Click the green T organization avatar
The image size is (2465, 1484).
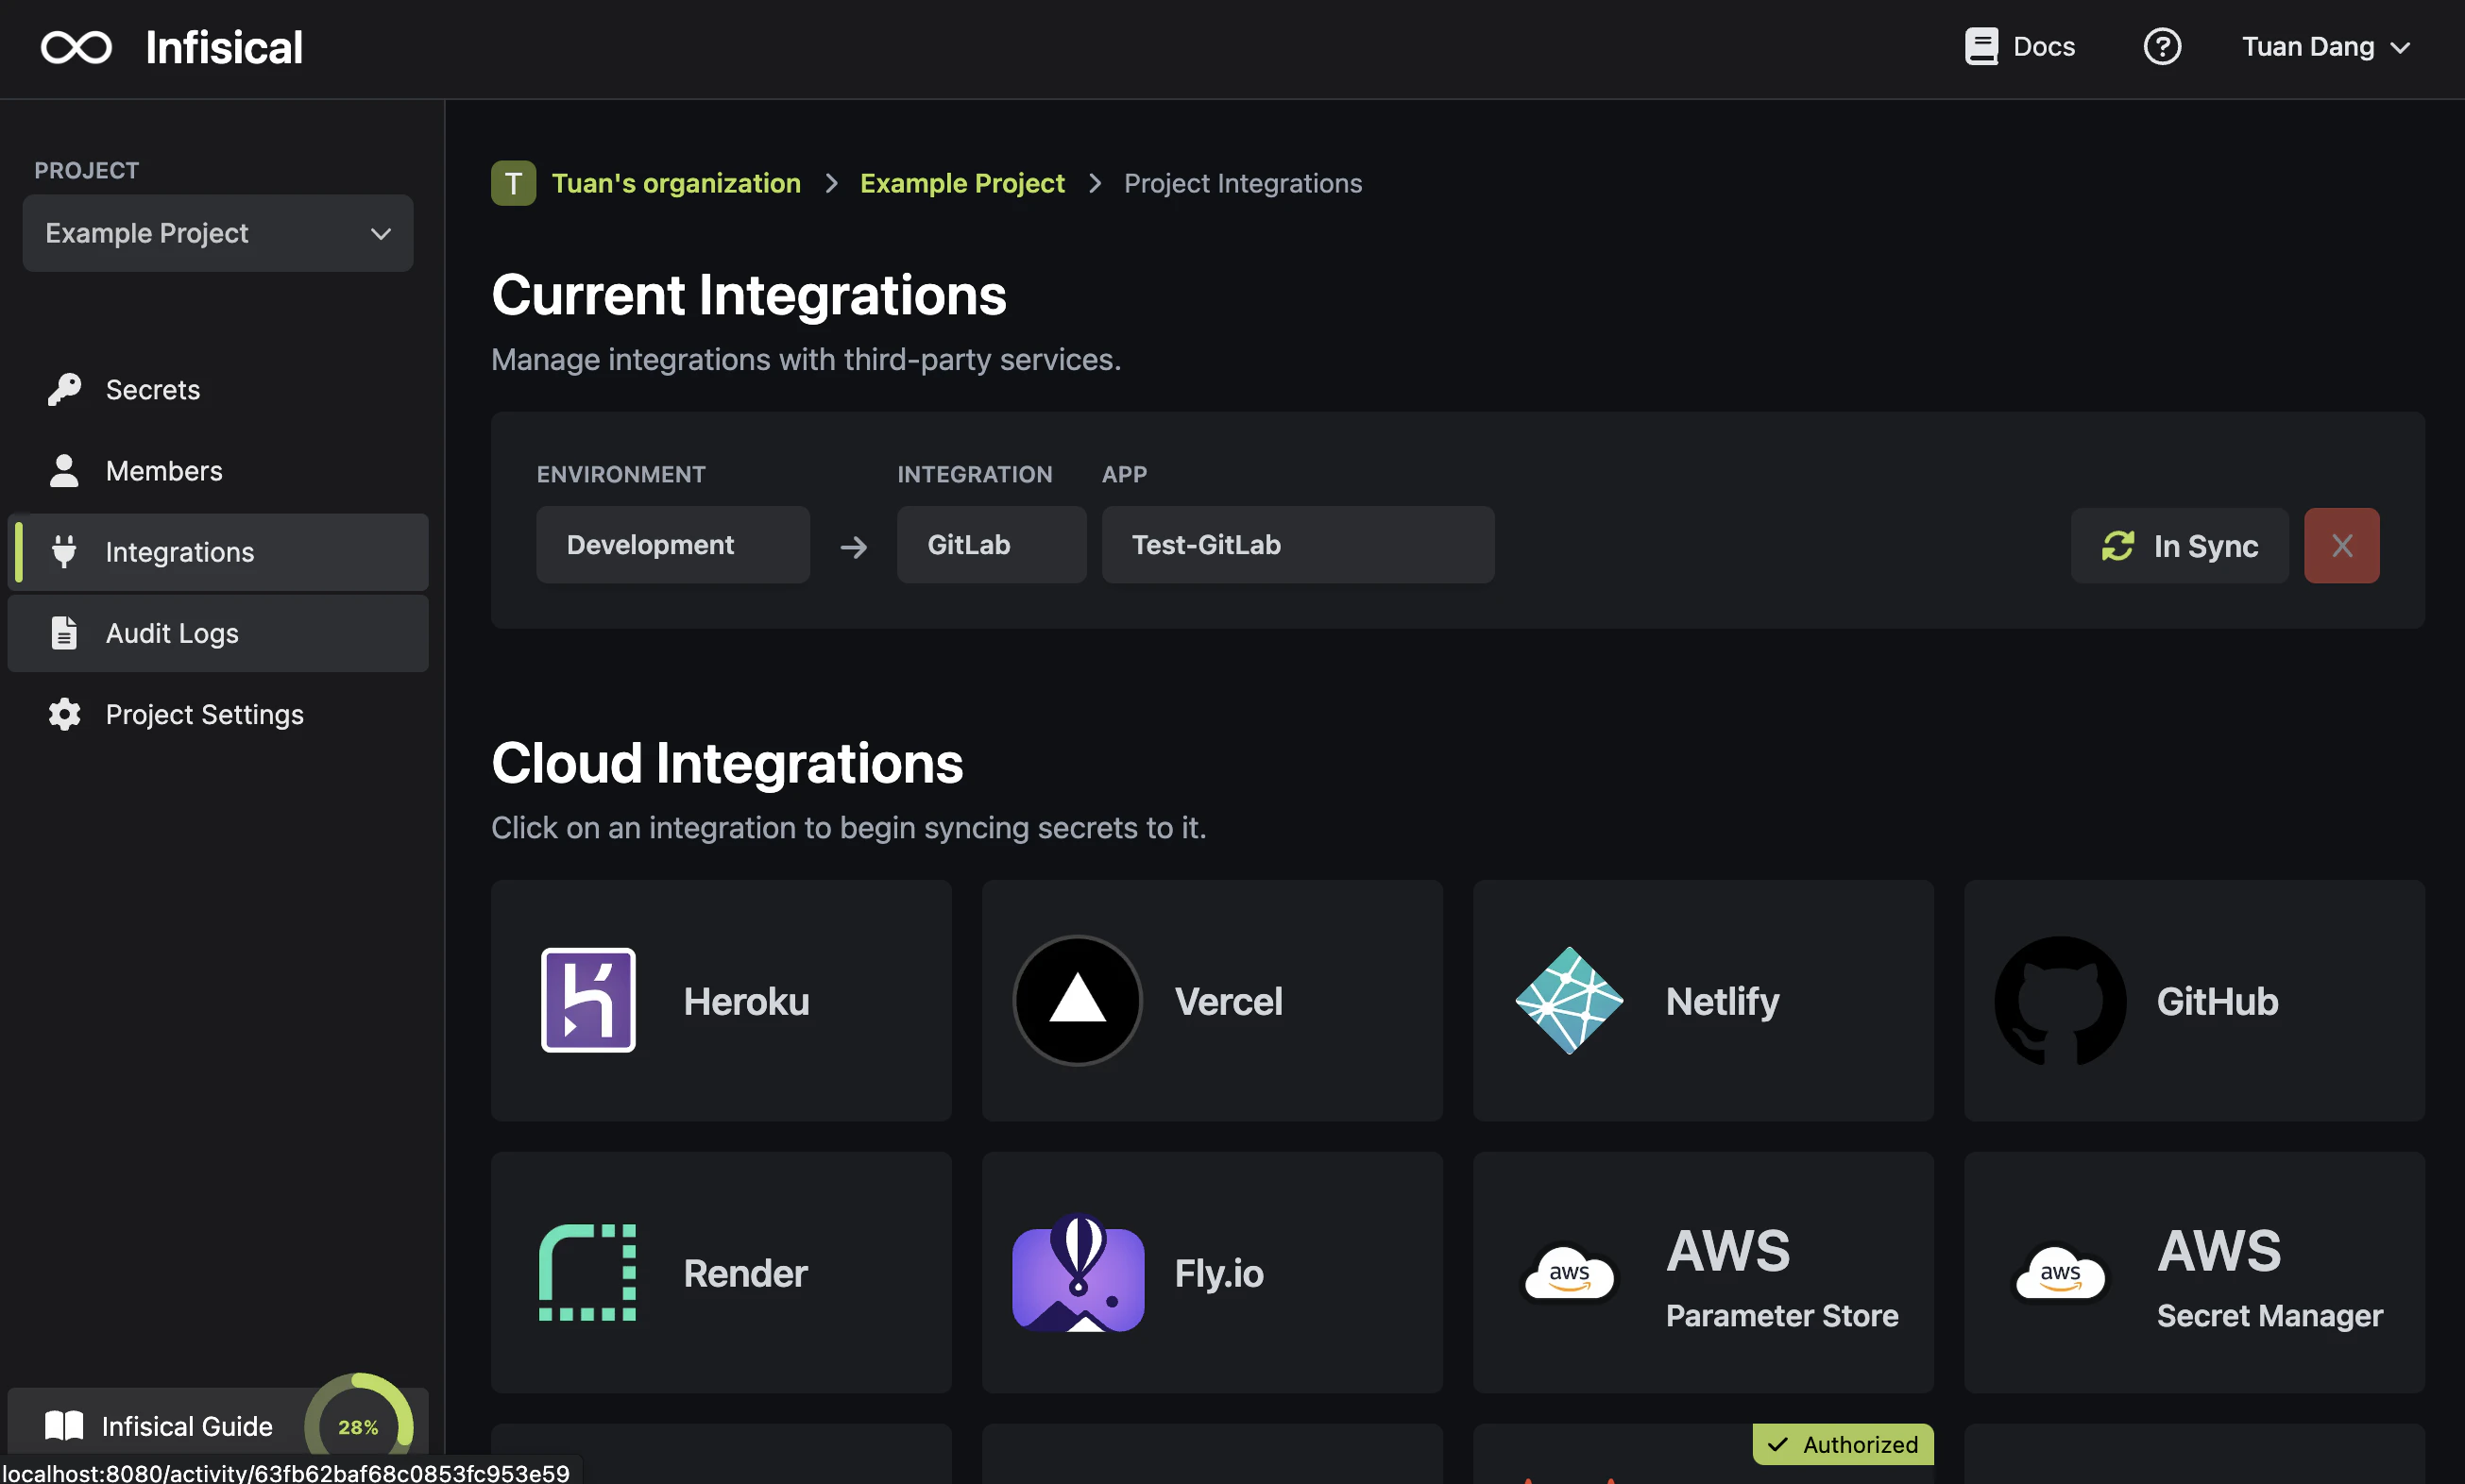click(x=513, y=183)
